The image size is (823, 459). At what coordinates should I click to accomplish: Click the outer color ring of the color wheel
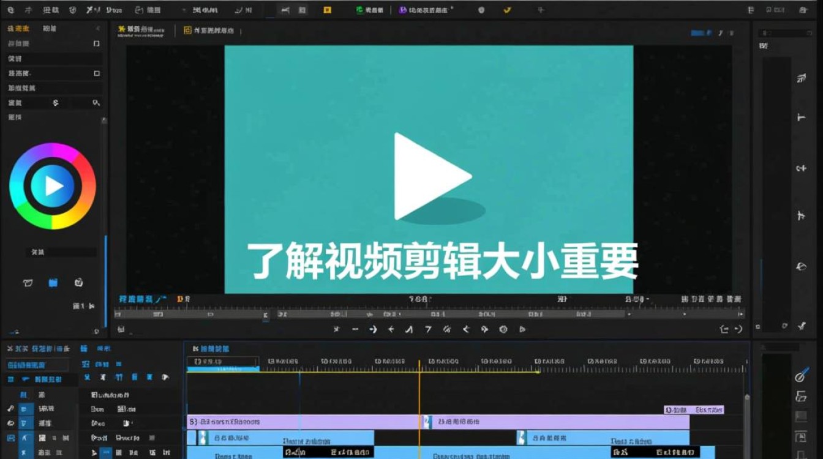[x=18, y=186]
